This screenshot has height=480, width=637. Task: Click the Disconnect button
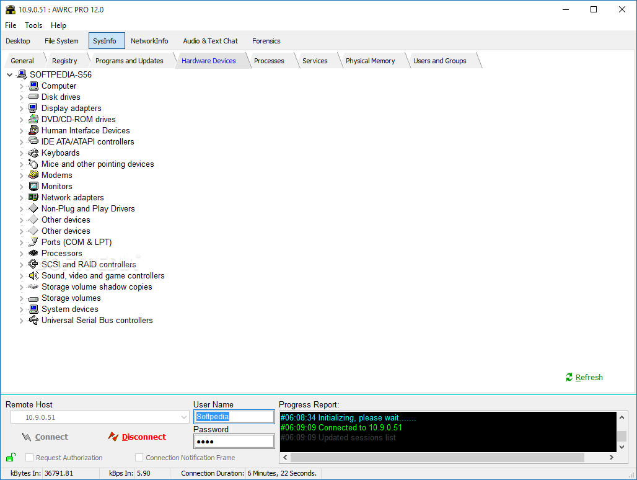coord(138,437)
